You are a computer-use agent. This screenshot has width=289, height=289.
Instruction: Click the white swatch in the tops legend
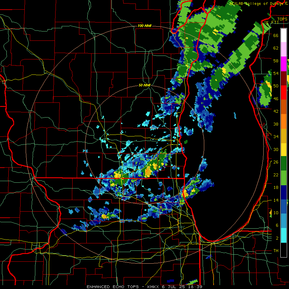[x=284, y=35]
